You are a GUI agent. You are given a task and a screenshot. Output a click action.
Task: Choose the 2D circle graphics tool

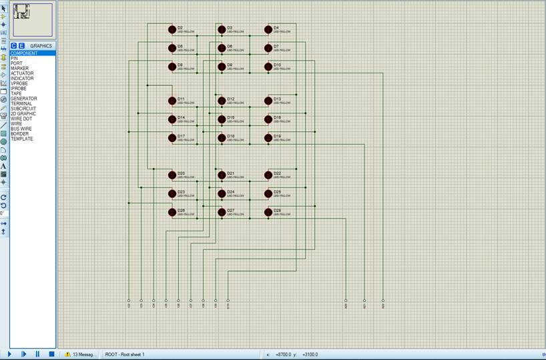coord(3,141)
